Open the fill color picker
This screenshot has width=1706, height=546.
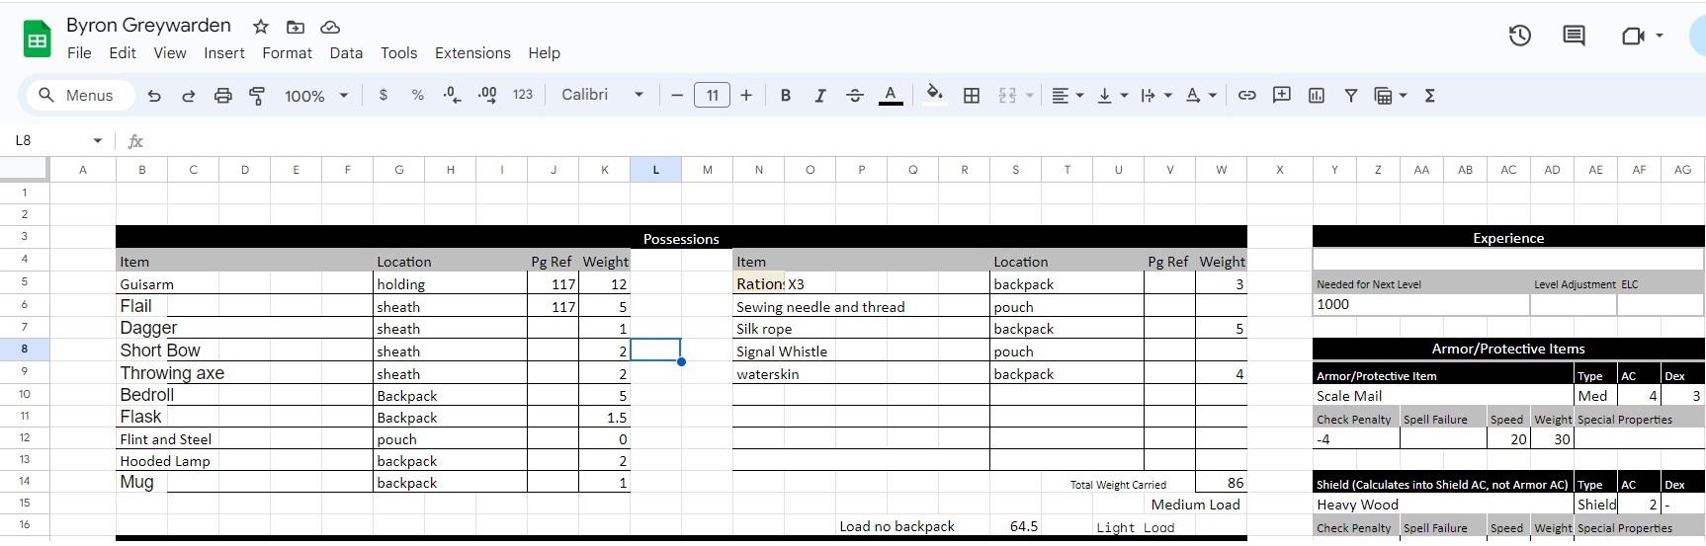point(934,95)
